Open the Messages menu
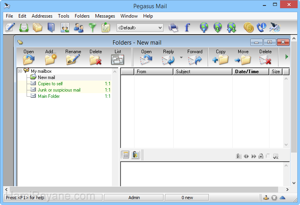The image size is (300, 205). tap(105, 16)
